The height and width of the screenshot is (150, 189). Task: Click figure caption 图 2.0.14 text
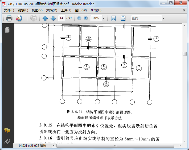[75, 112]
